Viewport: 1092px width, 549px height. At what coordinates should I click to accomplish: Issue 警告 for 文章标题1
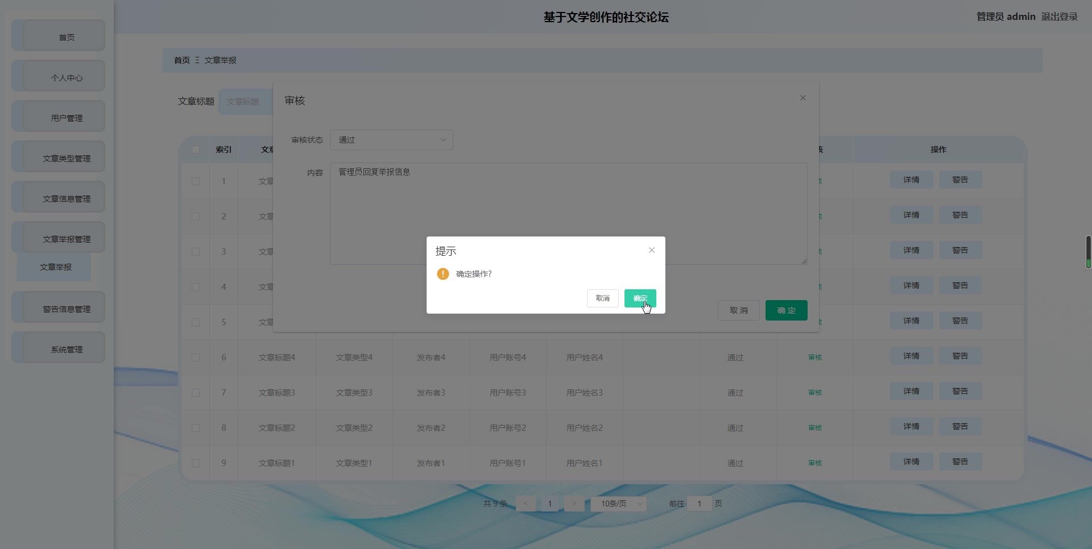959,461
